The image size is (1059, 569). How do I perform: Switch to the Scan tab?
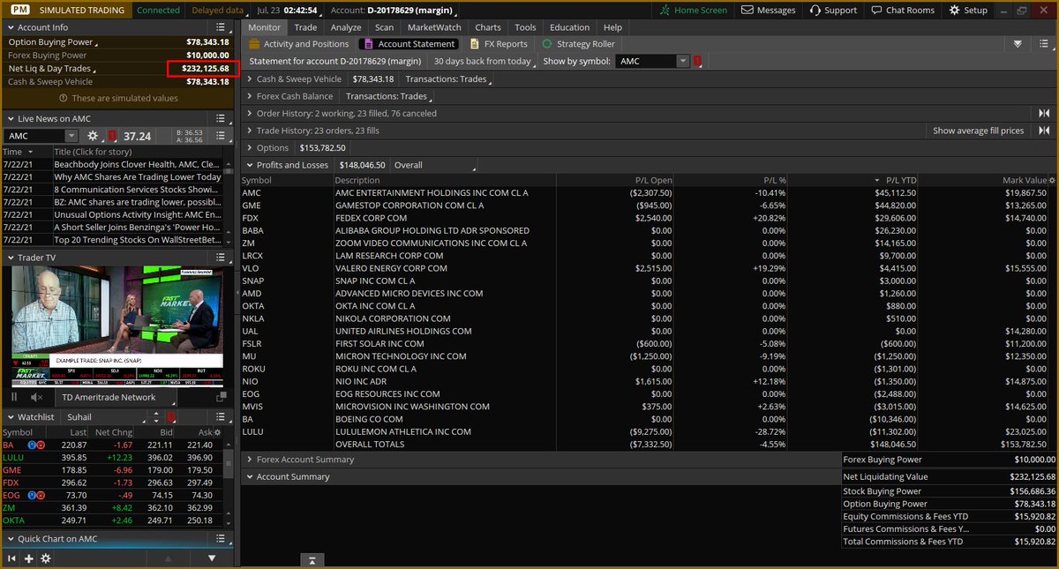tap(384, 27)
